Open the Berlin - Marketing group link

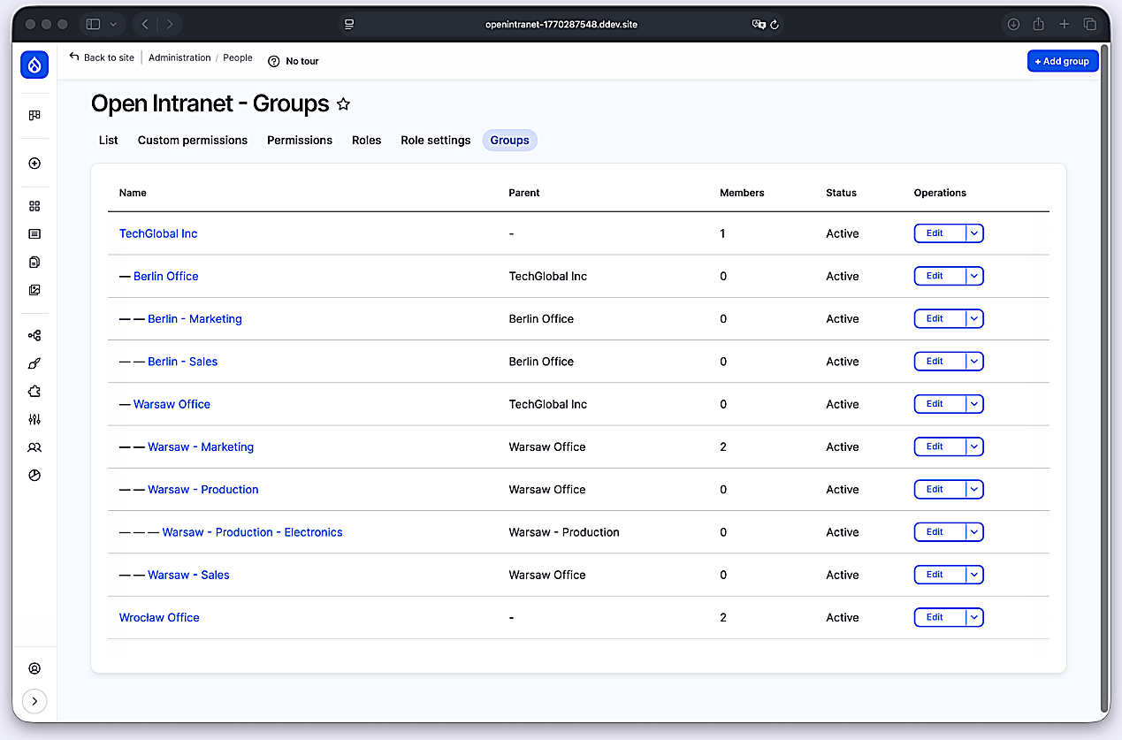coord(195,319)
